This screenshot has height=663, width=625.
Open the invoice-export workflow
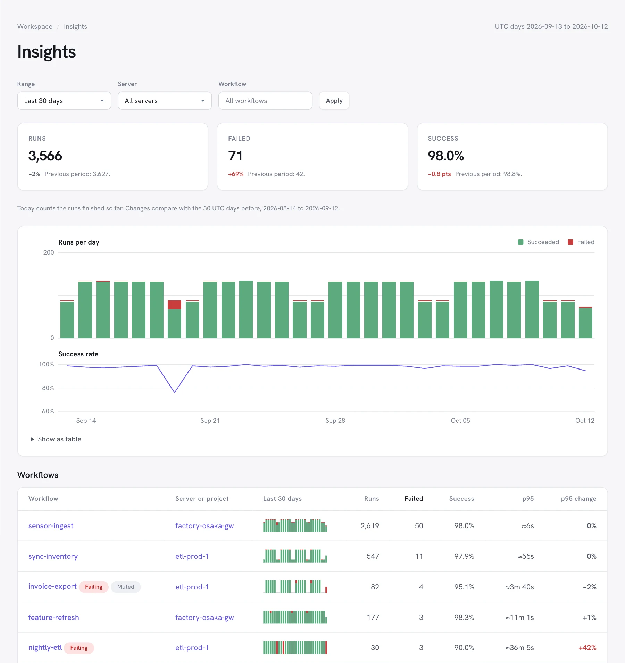pos(52,586)
